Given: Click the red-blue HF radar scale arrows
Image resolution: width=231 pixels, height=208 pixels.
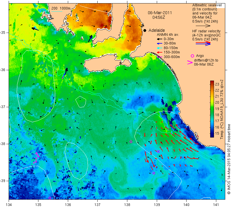Looking at the screenshot, I should click(203, 43).
